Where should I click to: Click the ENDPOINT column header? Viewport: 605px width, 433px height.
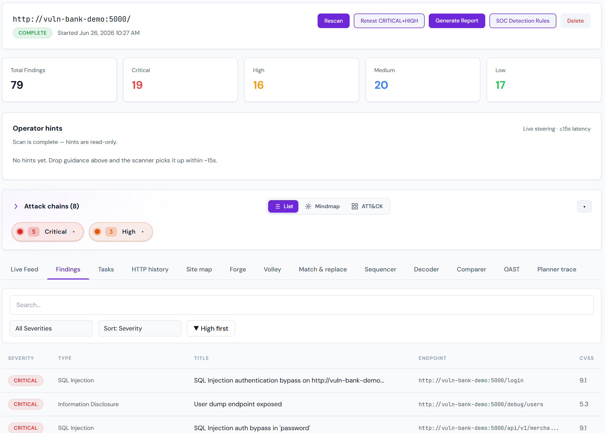click(x=432, y=358)
